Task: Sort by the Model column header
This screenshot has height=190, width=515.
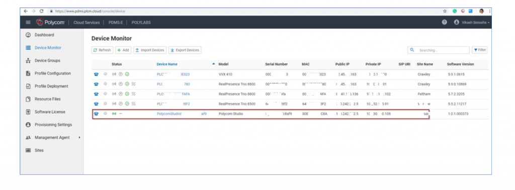Action: pyautogui.click(x=223, y=64)
